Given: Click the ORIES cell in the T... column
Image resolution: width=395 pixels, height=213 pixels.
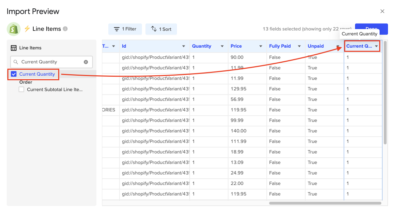Looking at the screenshot, I should click(111, 110).
